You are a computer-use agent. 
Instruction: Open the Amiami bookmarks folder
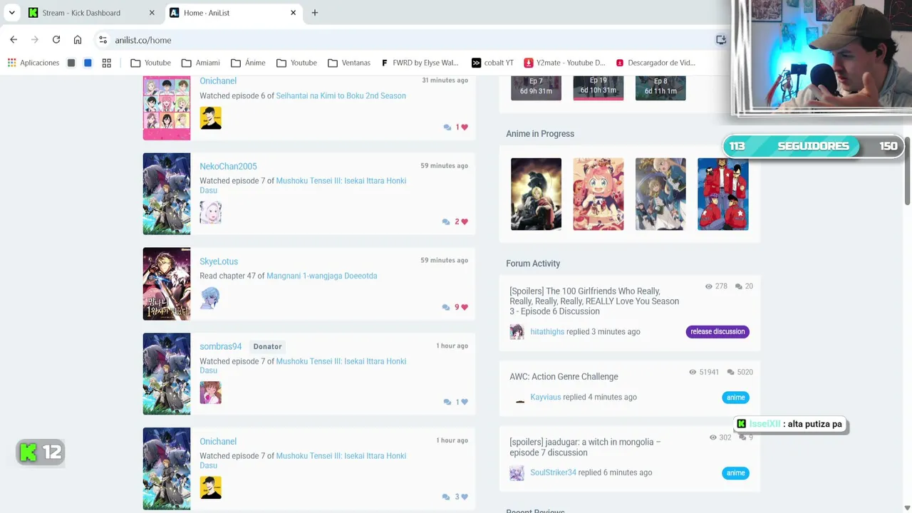coord(201,63)
